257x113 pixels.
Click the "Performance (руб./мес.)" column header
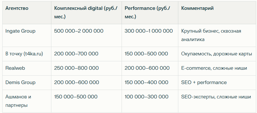coord(148,12)
